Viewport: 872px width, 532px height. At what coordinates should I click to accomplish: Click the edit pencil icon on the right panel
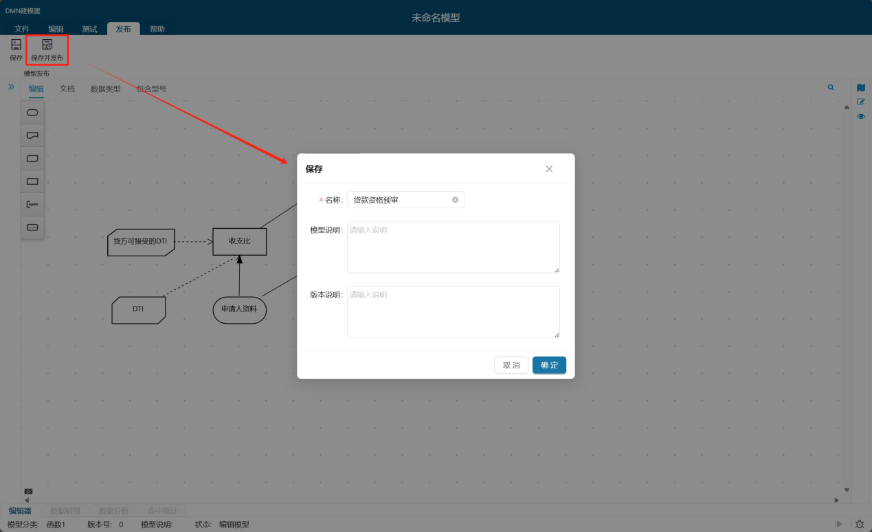tap(861, 102)
